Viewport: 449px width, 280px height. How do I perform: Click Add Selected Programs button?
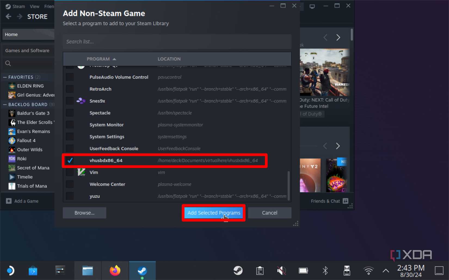(213, 213)
